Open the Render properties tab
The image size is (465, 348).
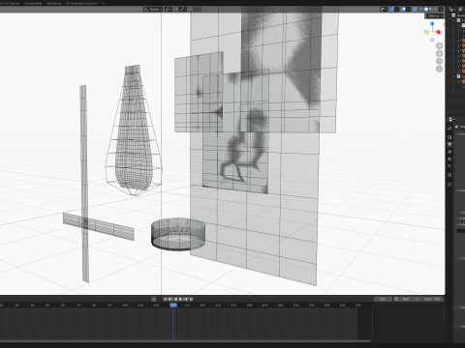449,137
